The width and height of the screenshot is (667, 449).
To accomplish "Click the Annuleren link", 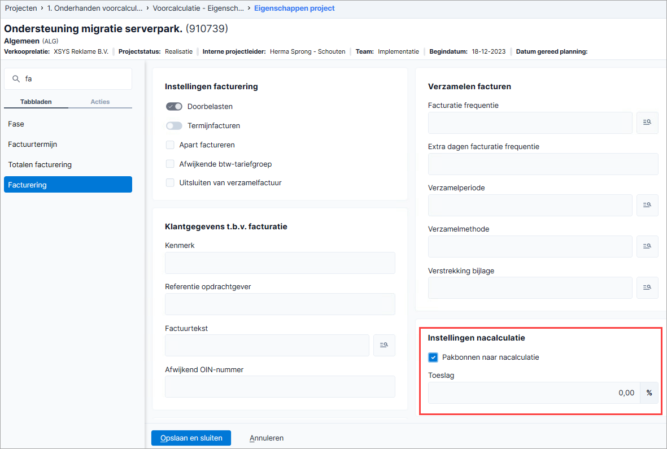I will pyautogui.click(x=266, y=438).
